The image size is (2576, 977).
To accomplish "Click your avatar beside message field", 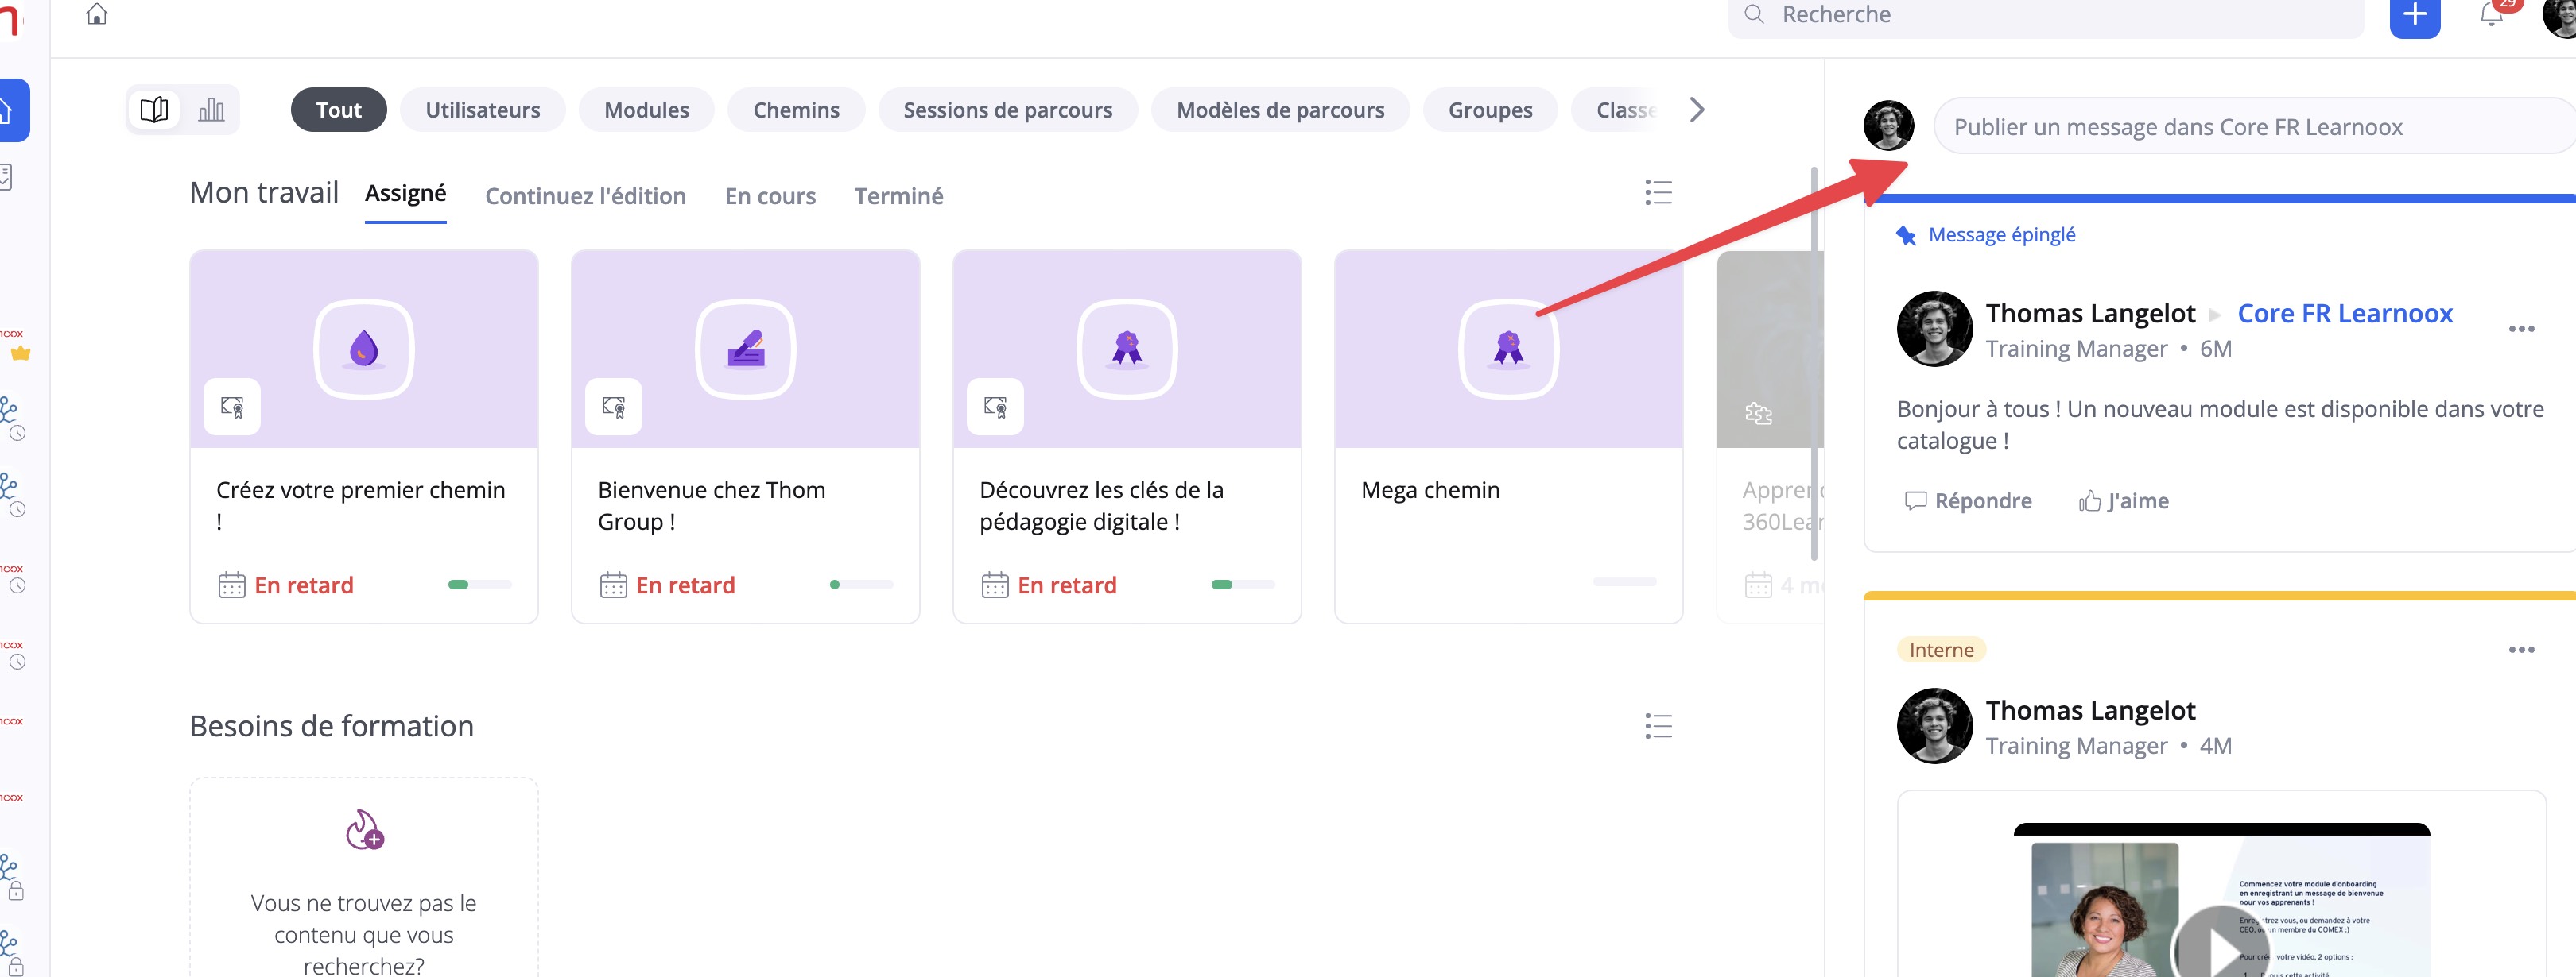I will tap(1888, 125).
